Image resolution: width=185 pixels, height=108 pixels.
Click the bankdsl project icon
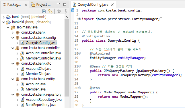point(8,22)
